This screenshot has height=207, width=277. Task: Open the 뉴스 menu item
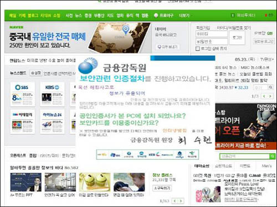(79, 16)
